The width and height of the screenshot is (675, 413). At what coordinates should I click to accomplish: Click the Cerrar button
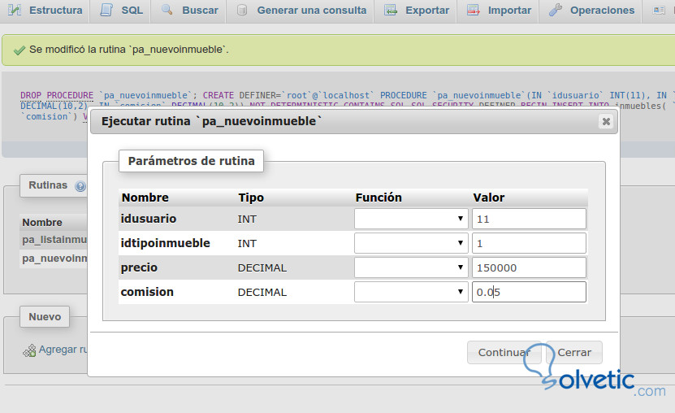tap(574, 352)
